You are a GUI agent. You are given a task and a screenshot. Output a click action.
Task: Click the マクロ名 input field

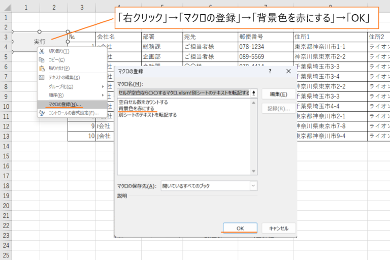tap(184, 93)
